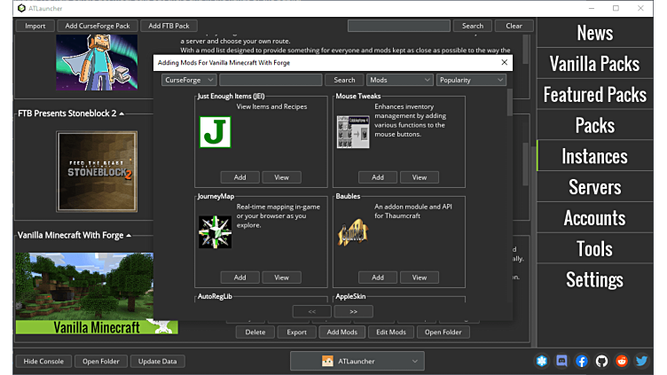
Task: Click the AppleSkin mod title
Action: pos(350,296)
